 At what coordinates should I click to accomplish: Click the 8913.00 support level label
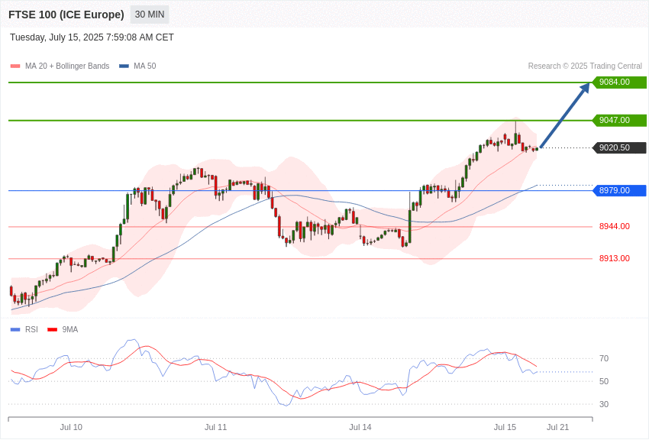[614, 258]
